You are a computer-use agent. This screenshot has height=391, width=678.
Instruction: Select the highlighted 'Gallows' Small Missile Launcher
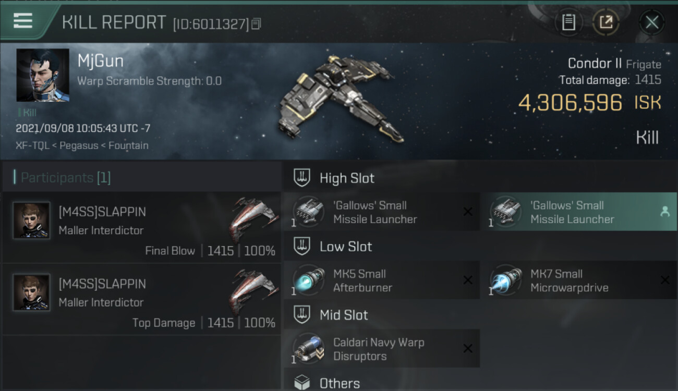[579, 212]
